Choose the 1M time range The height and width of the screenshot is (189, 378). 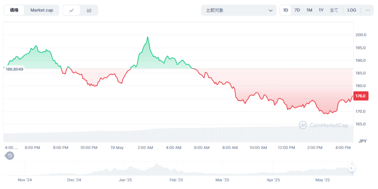pyautogui.click(x=309, y=10)
